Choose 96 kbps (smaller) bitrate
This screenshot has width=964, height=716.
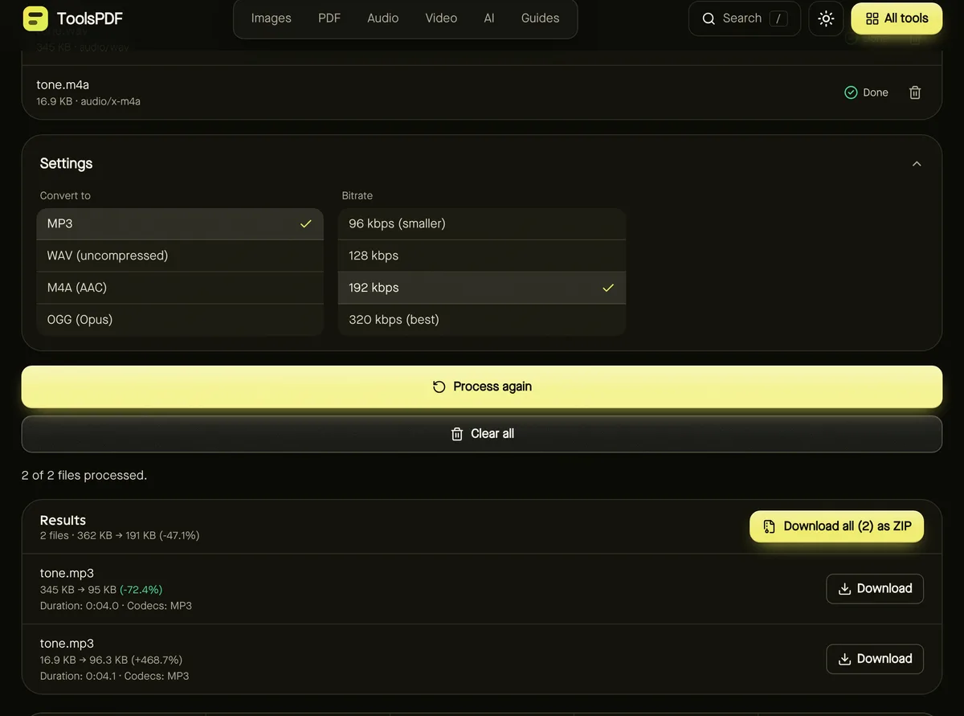tap(482, 224)
